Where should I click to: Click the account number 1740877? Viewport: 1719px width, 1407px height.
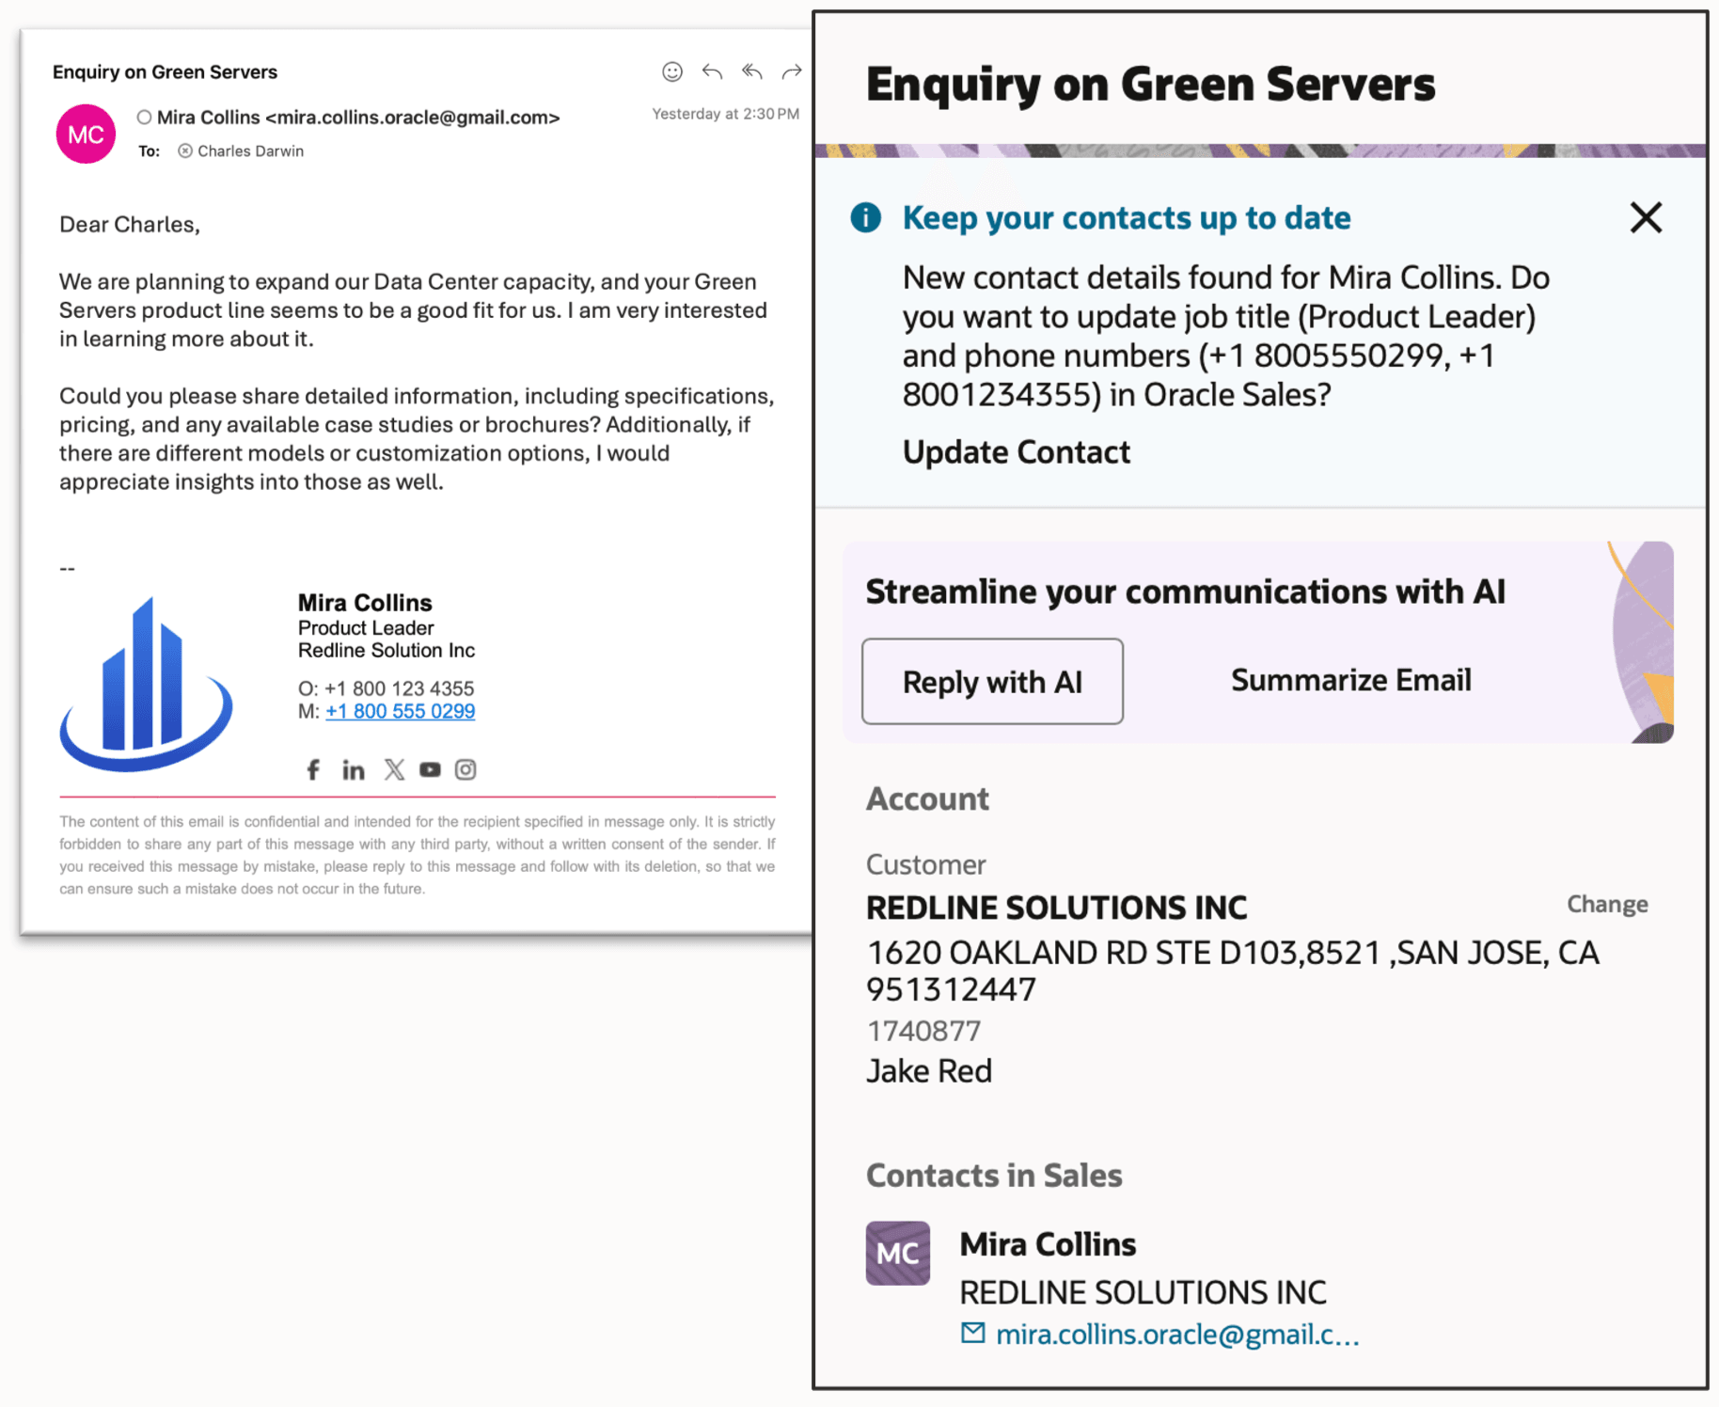pyautogui.click(x=923, y=1031)
